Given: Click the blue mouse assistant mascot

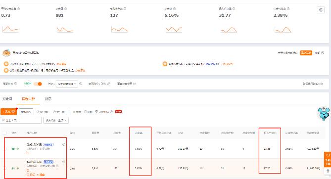Looking at the screenshot, I should coord(324,114).
